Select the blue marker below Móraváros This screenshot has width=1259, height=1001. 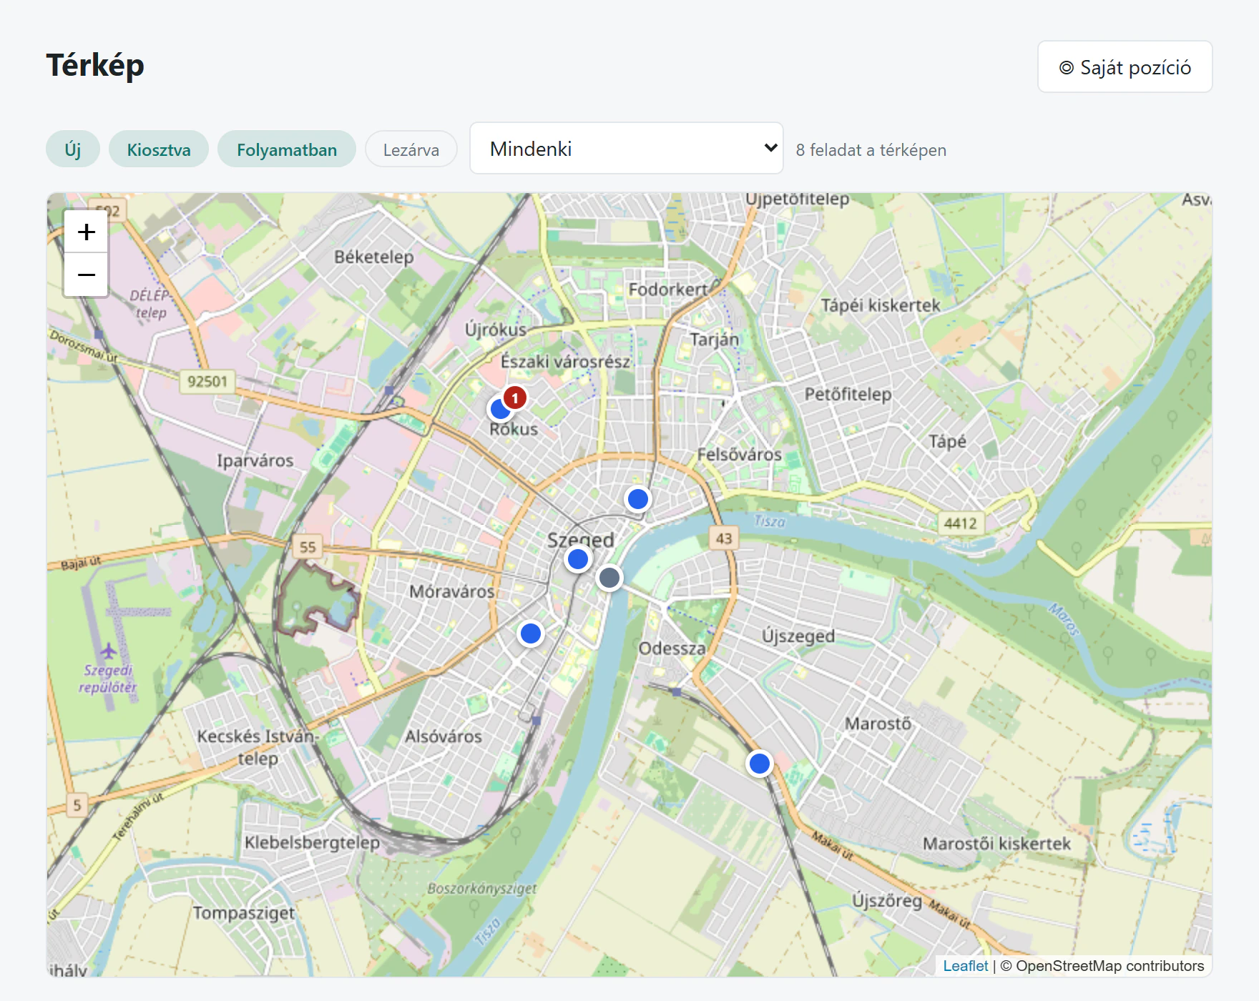[531, 633]
